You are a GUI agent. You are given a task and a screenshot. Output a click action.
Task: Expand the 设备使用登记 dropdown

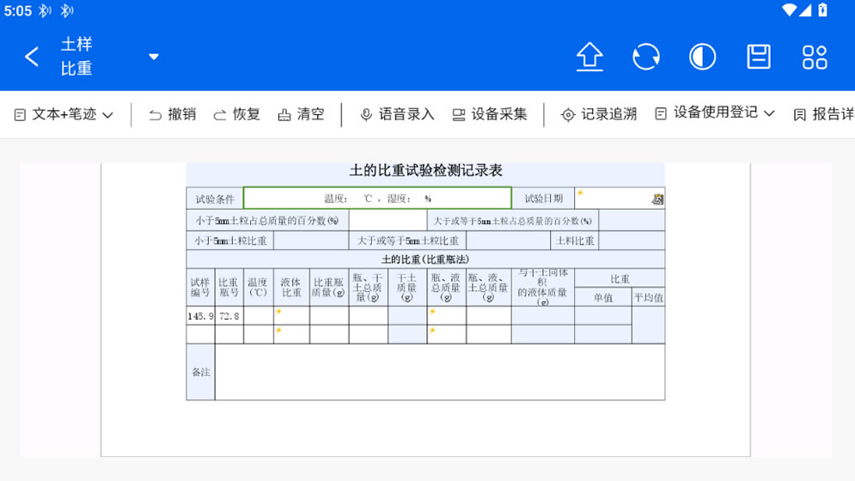pos(715,113)
